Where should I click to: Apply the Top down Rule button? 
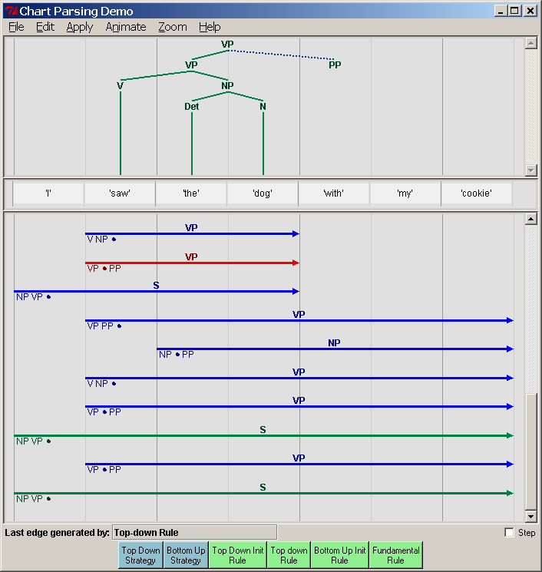[289, 555]
